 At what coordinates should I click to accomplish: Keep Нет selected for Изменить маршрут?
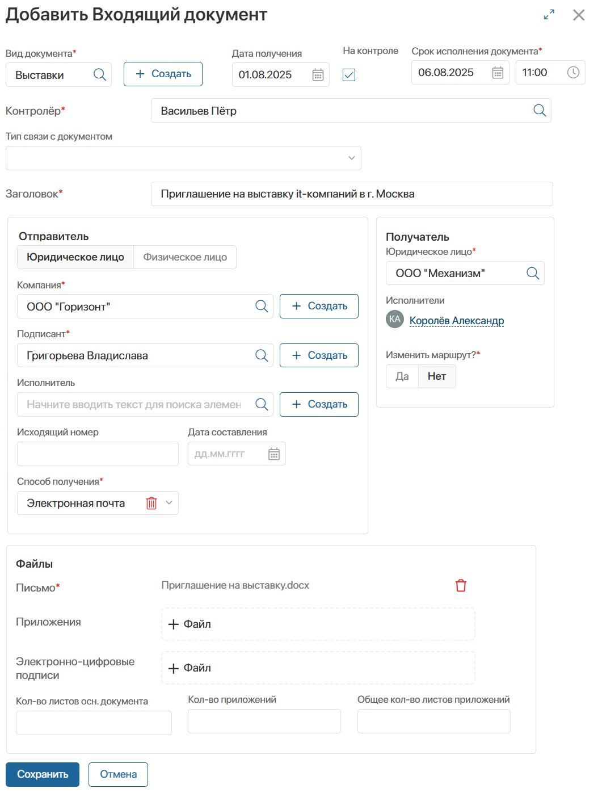436,376
